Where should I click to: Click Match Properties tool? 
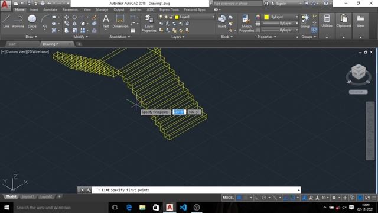tap(246, 23)
